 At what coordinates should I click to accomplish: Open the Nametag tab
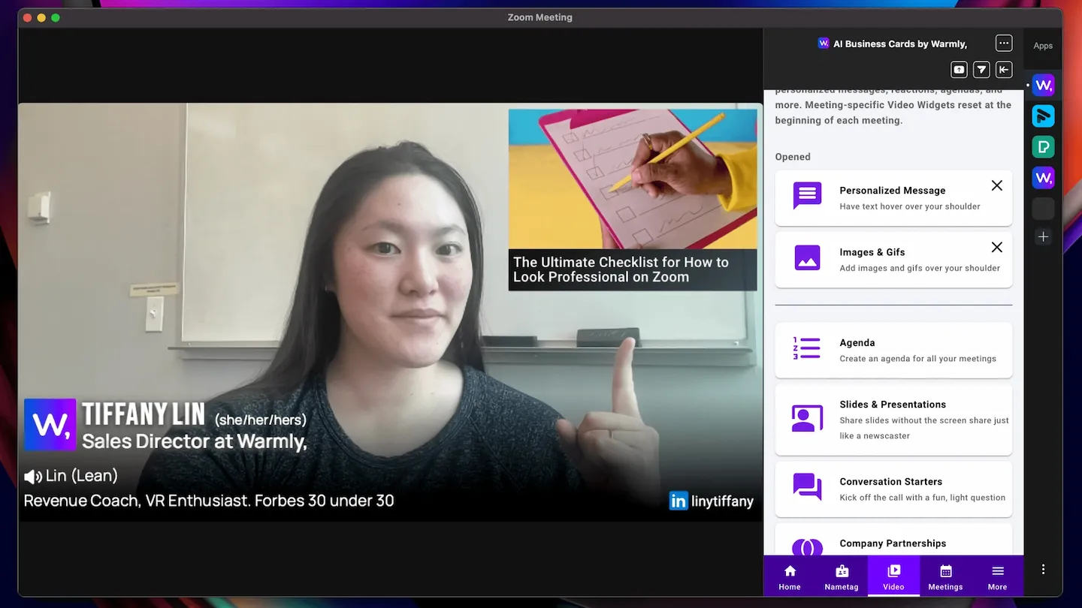click(841, 576)
